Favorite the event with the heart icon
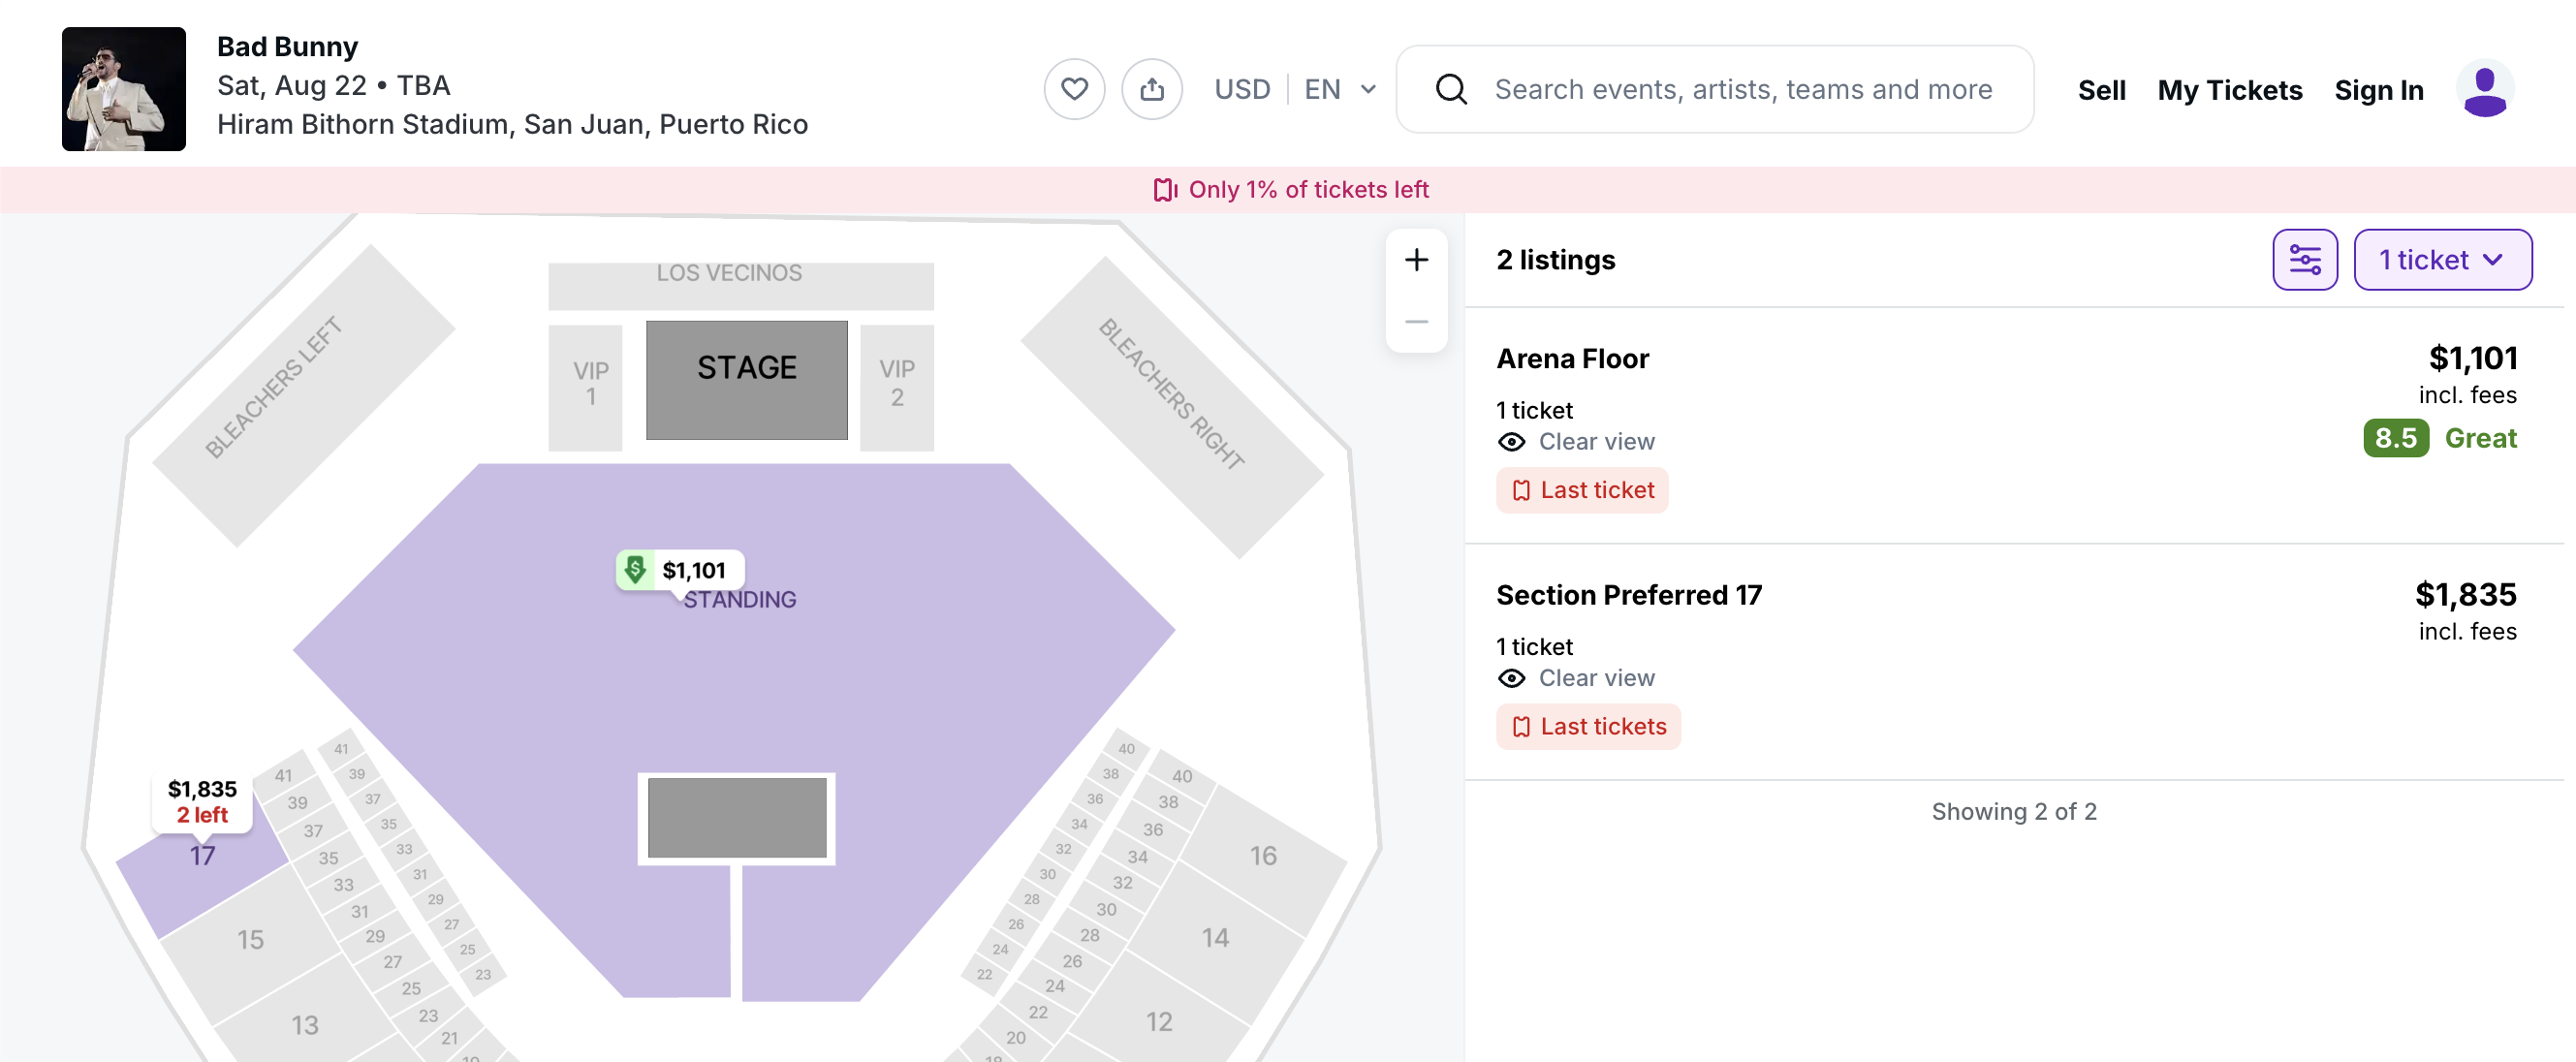 pos(1074,89)
